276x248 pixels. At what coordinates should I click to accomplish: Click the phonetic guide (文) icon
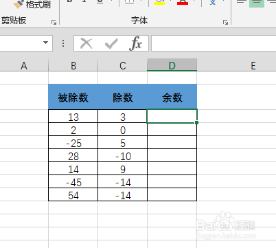click(213, 3)
